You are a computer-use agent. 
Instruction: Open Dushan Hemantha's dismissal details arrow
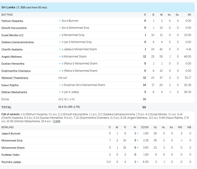click(x=60, y=64)
